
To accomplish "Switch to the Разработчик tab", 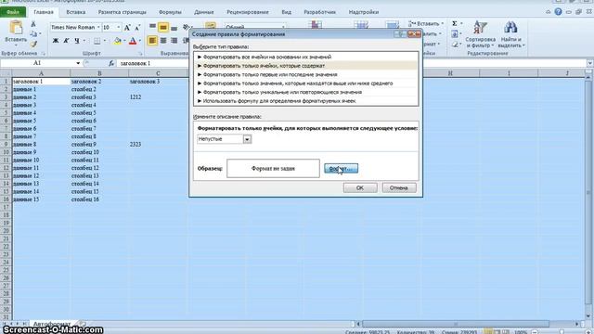I will point(319,12).
